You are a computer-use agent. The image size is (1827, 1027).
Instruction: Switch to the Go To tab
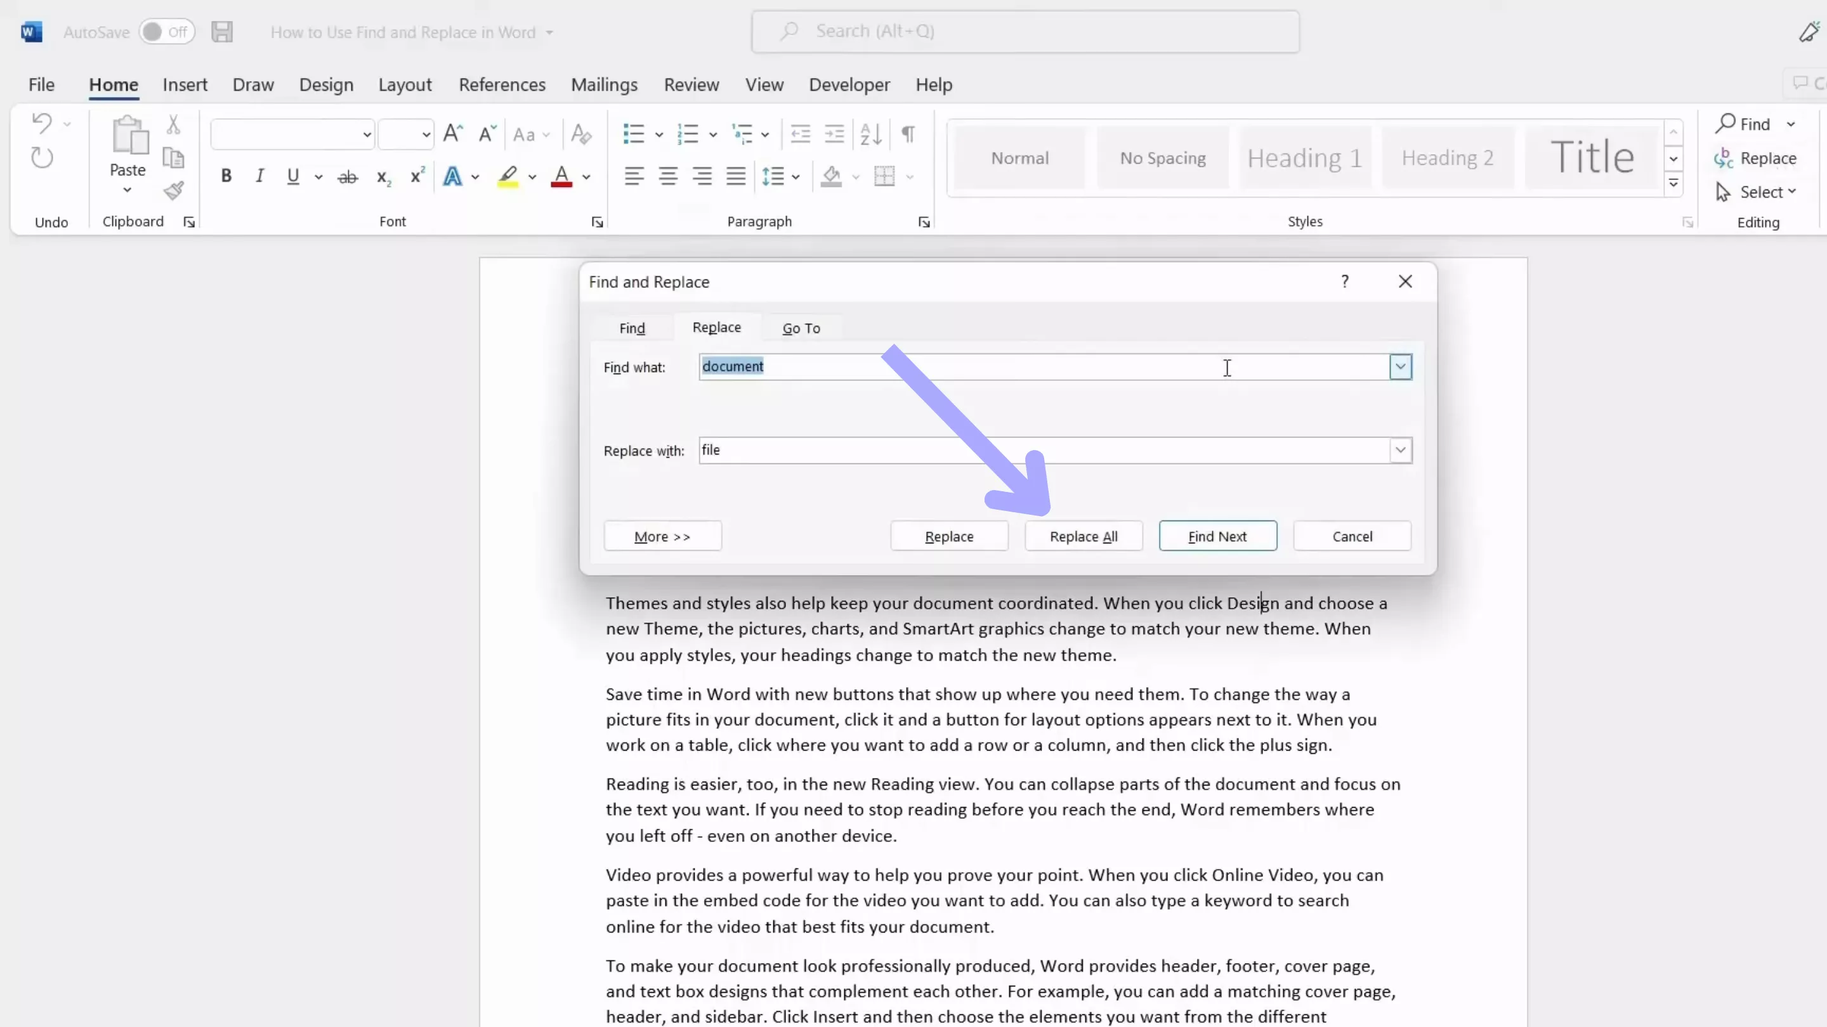click(x=801, y=328)
